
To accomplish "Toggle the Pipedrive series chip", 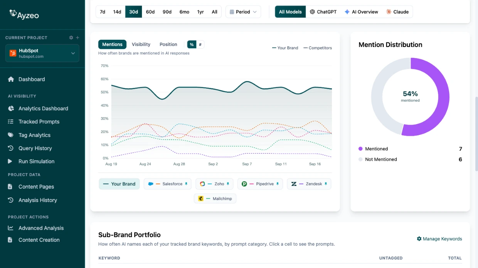I will pyautogui.click(x=260, y=184).
